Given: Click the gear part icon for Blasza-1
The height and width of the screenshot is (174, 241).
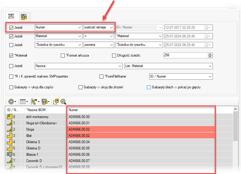Looking at the screenshot, I should coord(9,155).
